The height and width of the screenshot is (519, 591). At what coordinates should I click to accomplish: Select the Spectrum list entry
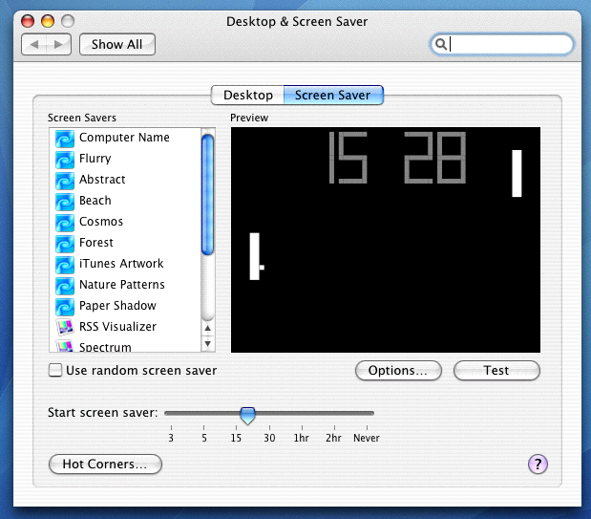pos(125,345)
